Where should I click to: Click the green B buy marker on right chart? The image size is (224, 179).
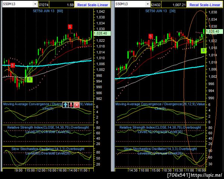pyautogui.click(x=203, y=50)
